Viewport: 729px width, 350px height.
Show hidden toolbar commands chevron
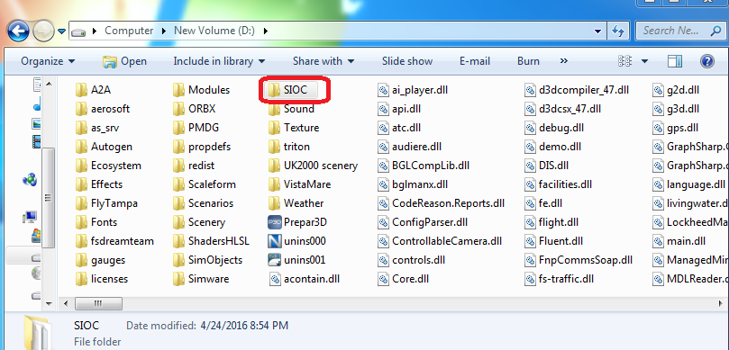click(563, 61)
